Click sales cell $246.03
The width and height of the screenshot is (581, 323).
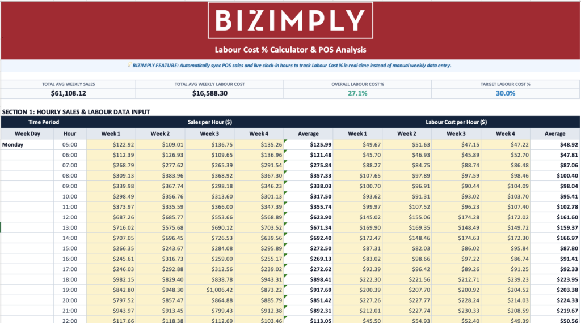tap(111, 269)
